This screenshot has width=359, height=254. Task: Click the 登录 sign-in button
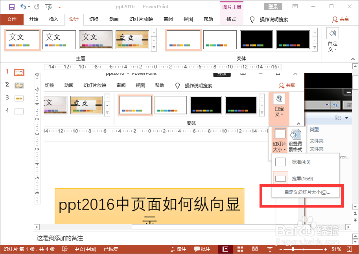point(273,6)
